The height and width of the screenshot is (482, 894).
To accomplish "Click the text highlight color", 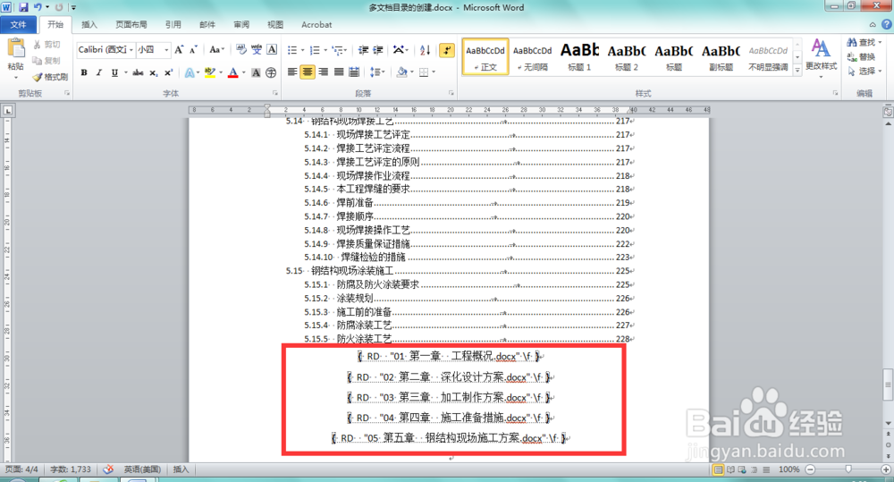I will [x=210, y=72].
